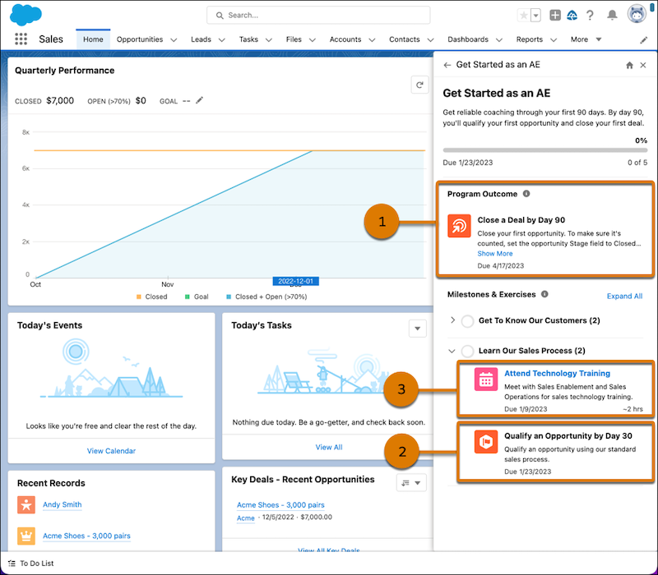
Task: Click inside the Search field
Action: tap(319, 15)
